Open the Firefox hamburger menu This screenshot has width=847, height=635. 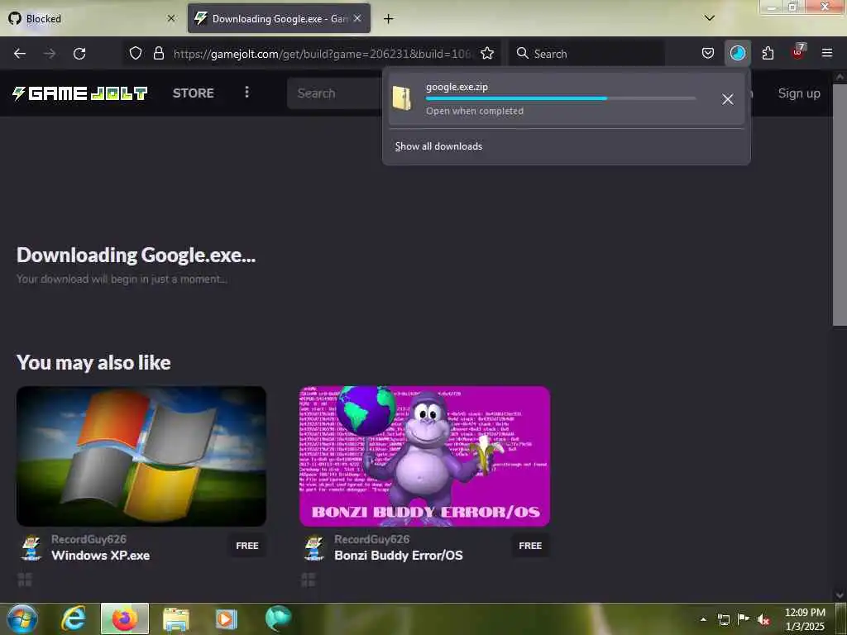[827, 54]
